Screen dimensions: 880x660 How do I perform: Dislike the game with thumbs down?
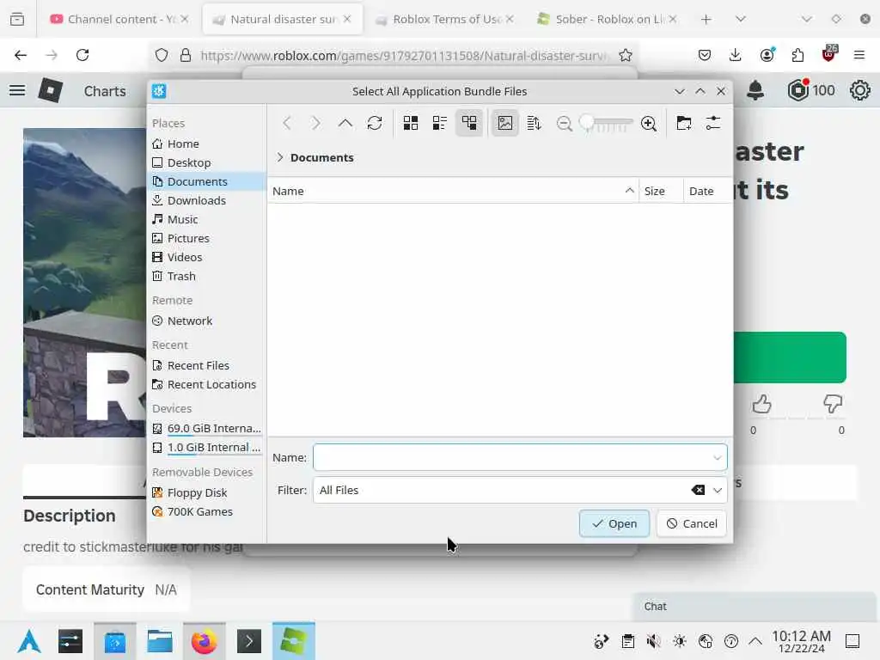click(833, 404)
